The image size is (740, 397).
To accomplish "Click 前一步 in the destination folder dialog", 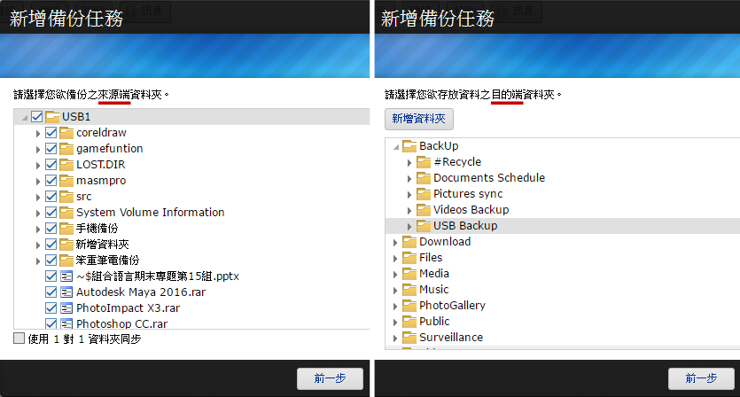I will coord(701,378).
